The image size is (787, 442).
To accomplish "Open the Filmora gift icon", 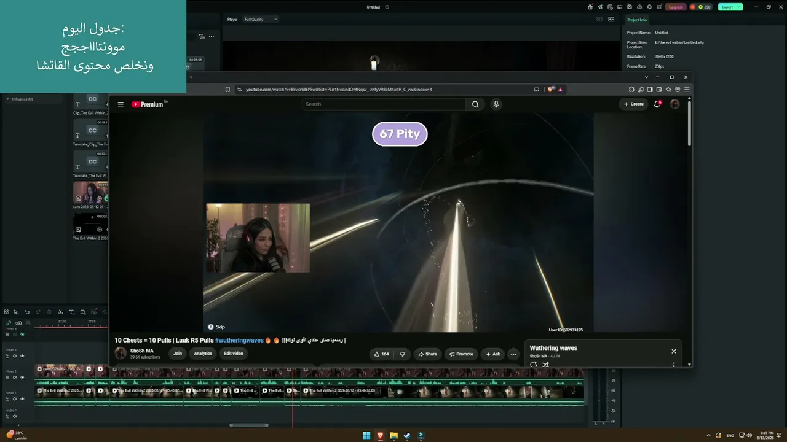I will tap(590, 7).
